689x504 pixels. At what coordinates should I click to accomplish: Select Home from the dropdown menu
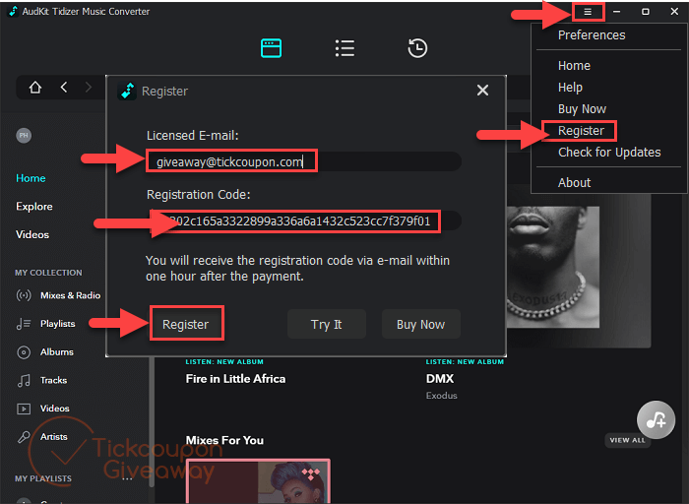[574, 66]
